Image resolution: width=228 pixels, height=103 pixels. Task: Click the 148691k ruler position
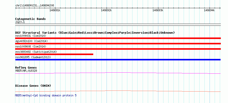pos(55,10)
